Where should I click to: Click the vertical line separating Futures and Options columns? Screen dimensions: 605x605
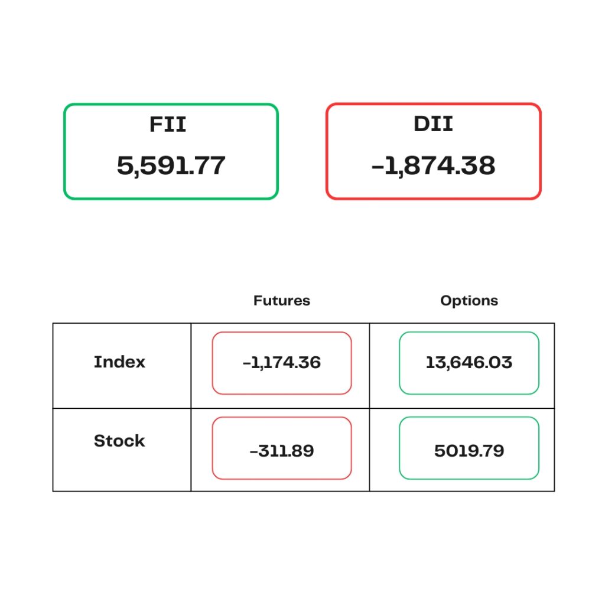tap(370, 407)
